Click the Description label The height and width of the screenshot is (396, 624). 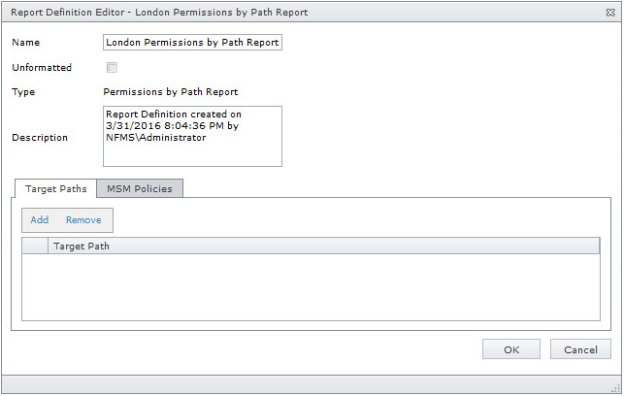click(40, 138)
